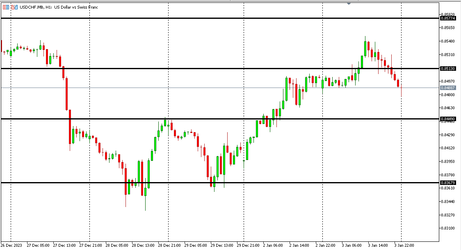Click the grey current price tag 0.84887
The height and width of the screenshot is (250, 461).
pyautogui.click(x=448, y=88)
